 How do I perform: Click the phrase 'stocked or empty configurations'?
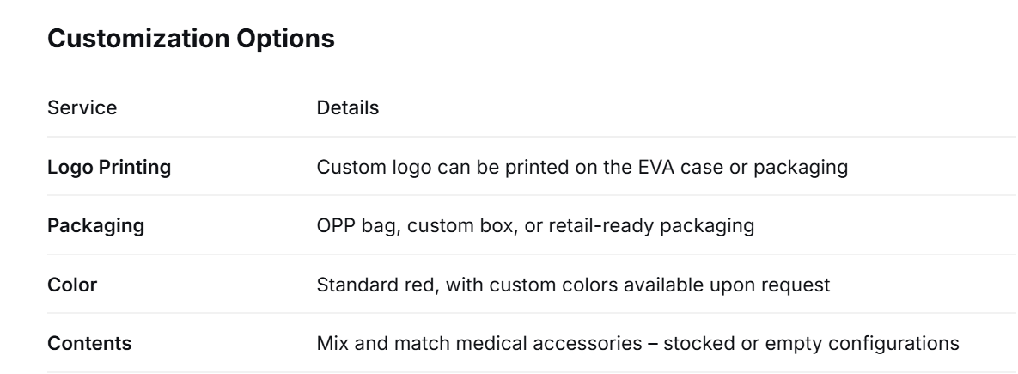[x=812, y=344]
